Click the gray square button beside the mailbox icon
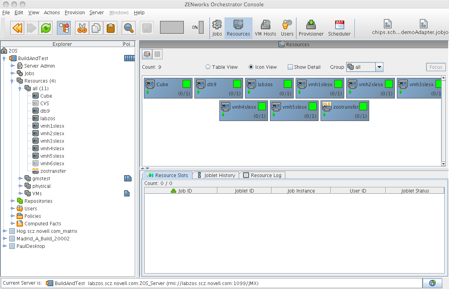The image size is (449, 289). tap(157, 54)
